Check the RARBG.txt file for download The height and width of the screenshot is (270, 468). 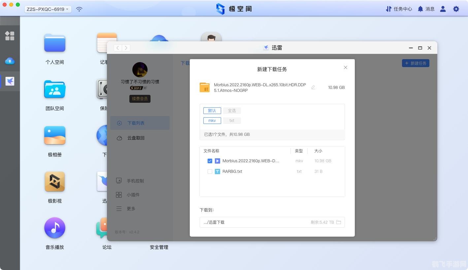tap(210, 172)
